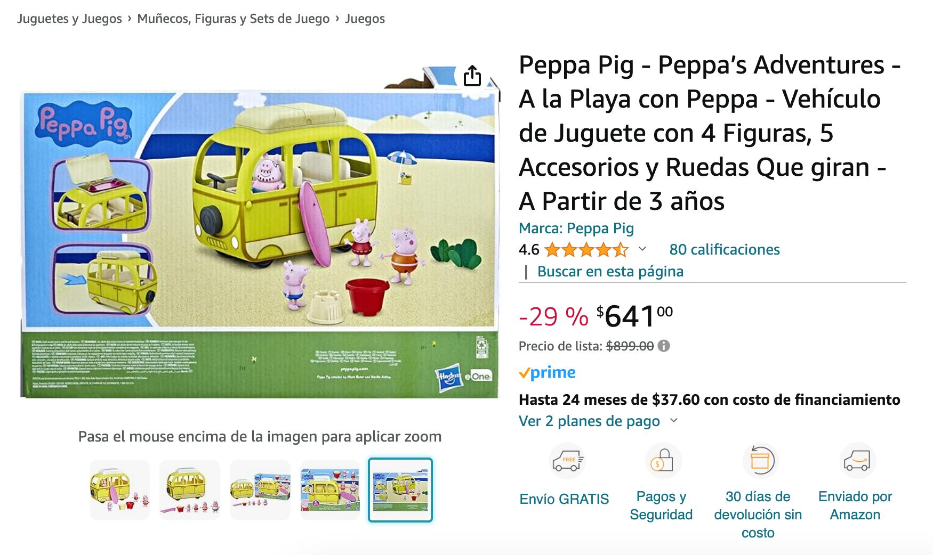Expand the star rating breakdown chevron
This screenshot has height=555, width=933.
pos(642,249)
